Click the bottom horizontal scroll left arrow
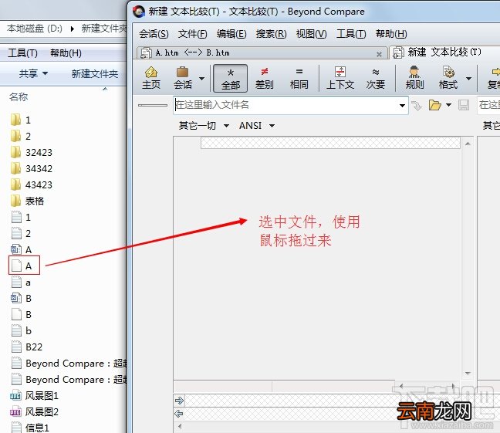This screenshot has height=433, width=500. pyautogui.click(x=180, y=426)
